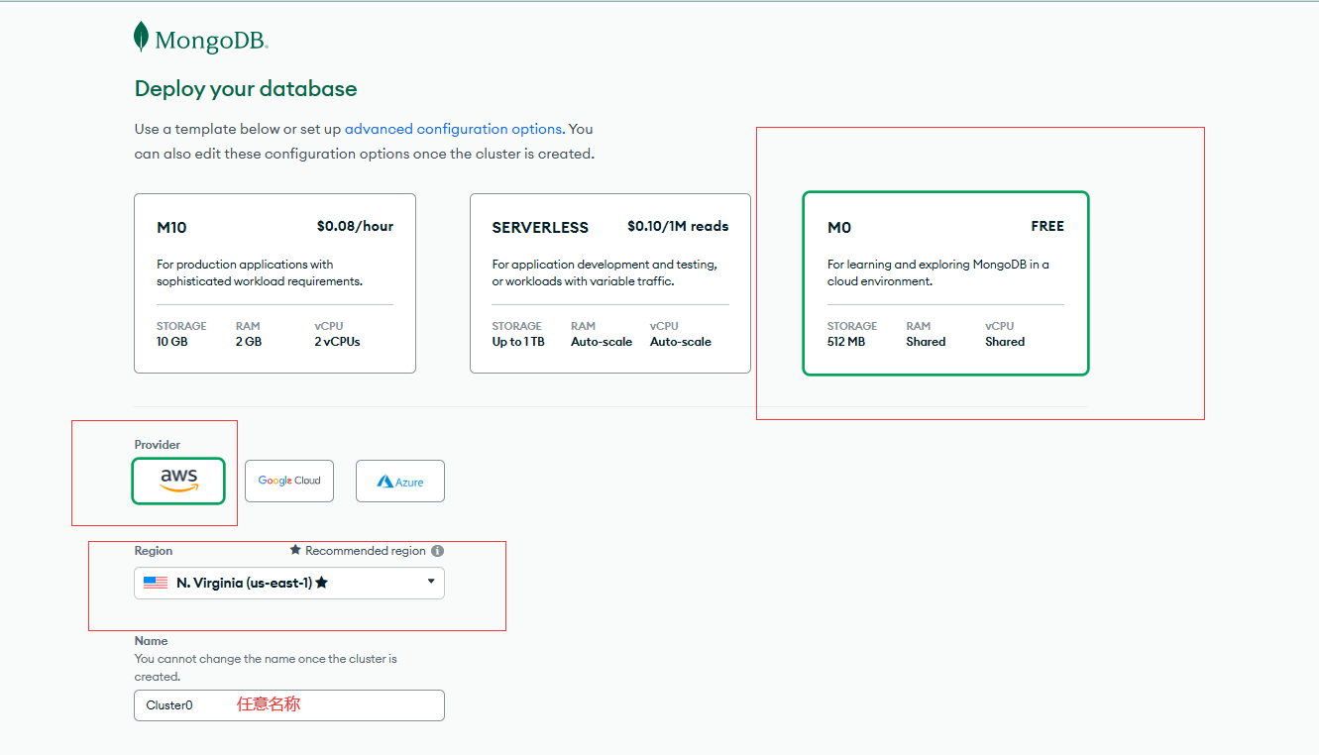Select the AWS provider option
The image size is (1319, 755).
point(179,481)
